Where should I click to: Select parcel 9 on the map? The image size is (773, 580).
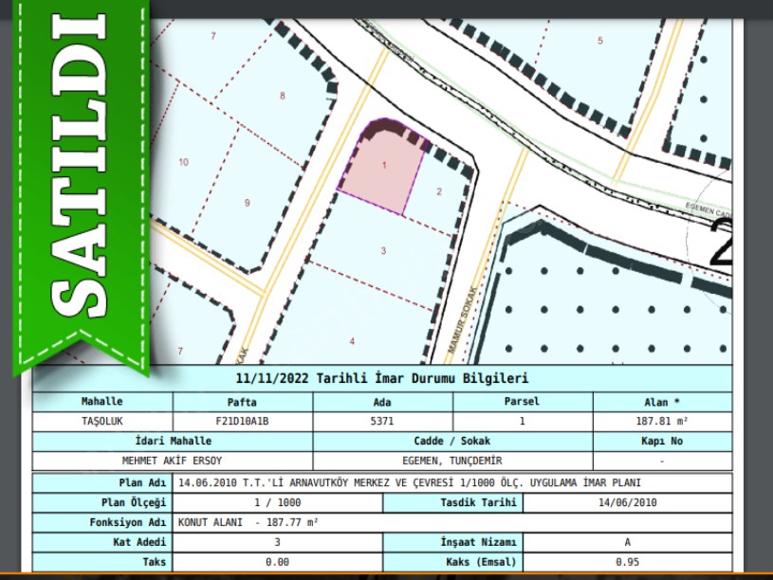247,203
